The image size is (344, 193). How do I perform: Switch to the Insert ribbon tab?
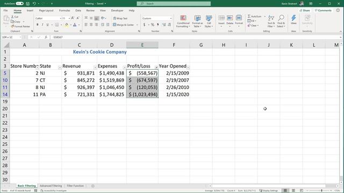coord(30,11)
